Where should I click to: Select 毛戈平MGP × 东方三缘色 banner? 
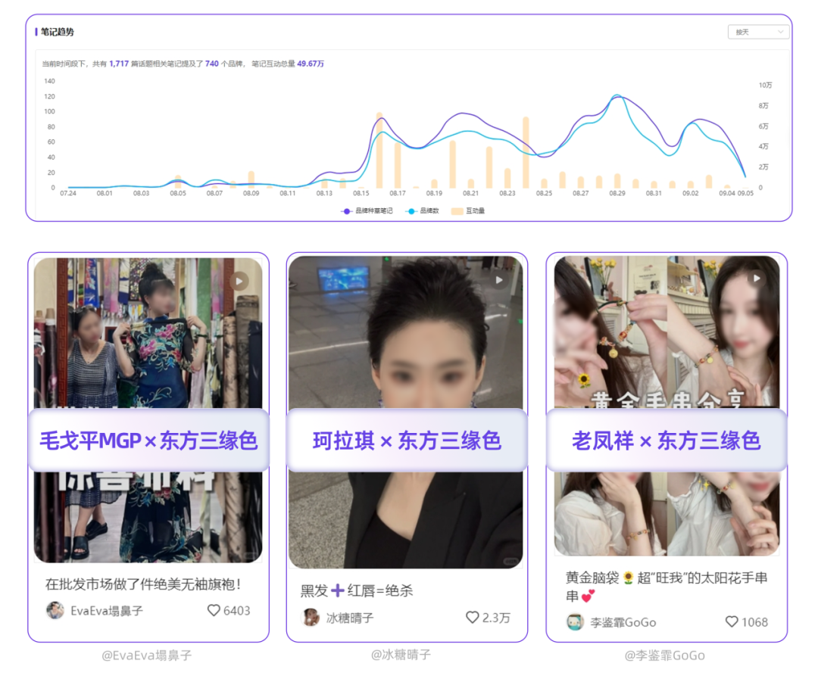click(x=148, y=441)
